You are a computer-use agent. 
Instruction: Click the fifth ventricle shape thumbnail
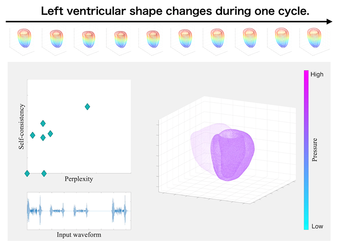pos(153,39)
